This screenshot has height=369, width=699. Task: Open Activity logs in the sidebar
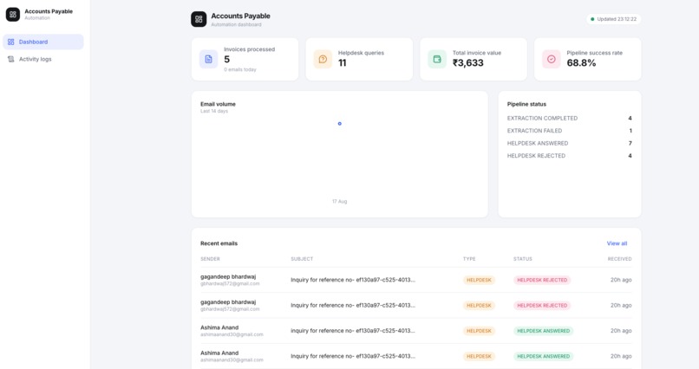click(x=42, y=59)
